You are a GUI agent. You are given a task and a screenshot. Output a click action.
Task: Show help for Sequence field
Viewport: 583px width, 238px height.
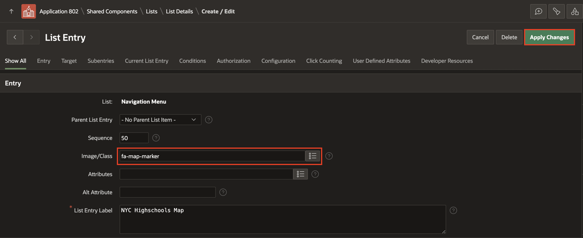(x=156, y=138)
